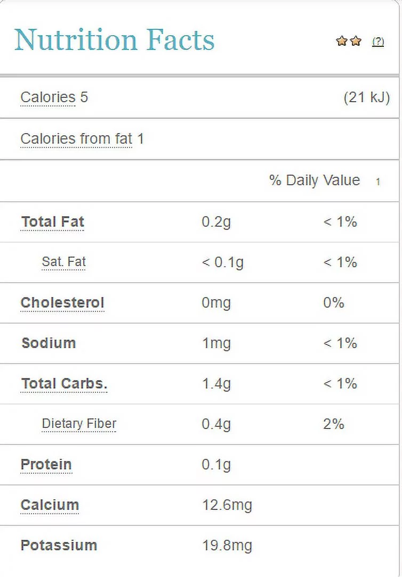Click the Calcium nutrient link
Image resolution: width=402 pixels, height=577 pixels.
(50, 505)
